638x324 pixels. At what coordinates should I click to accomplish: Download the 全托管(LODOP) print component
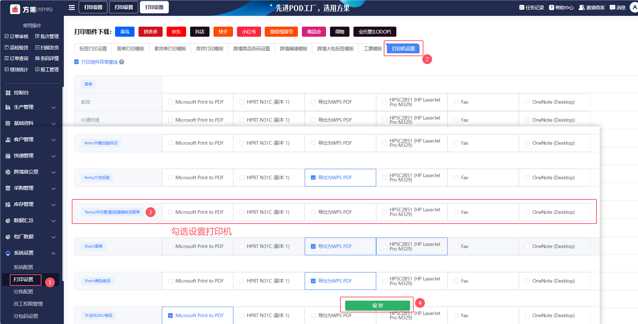(x=375, y=32)
